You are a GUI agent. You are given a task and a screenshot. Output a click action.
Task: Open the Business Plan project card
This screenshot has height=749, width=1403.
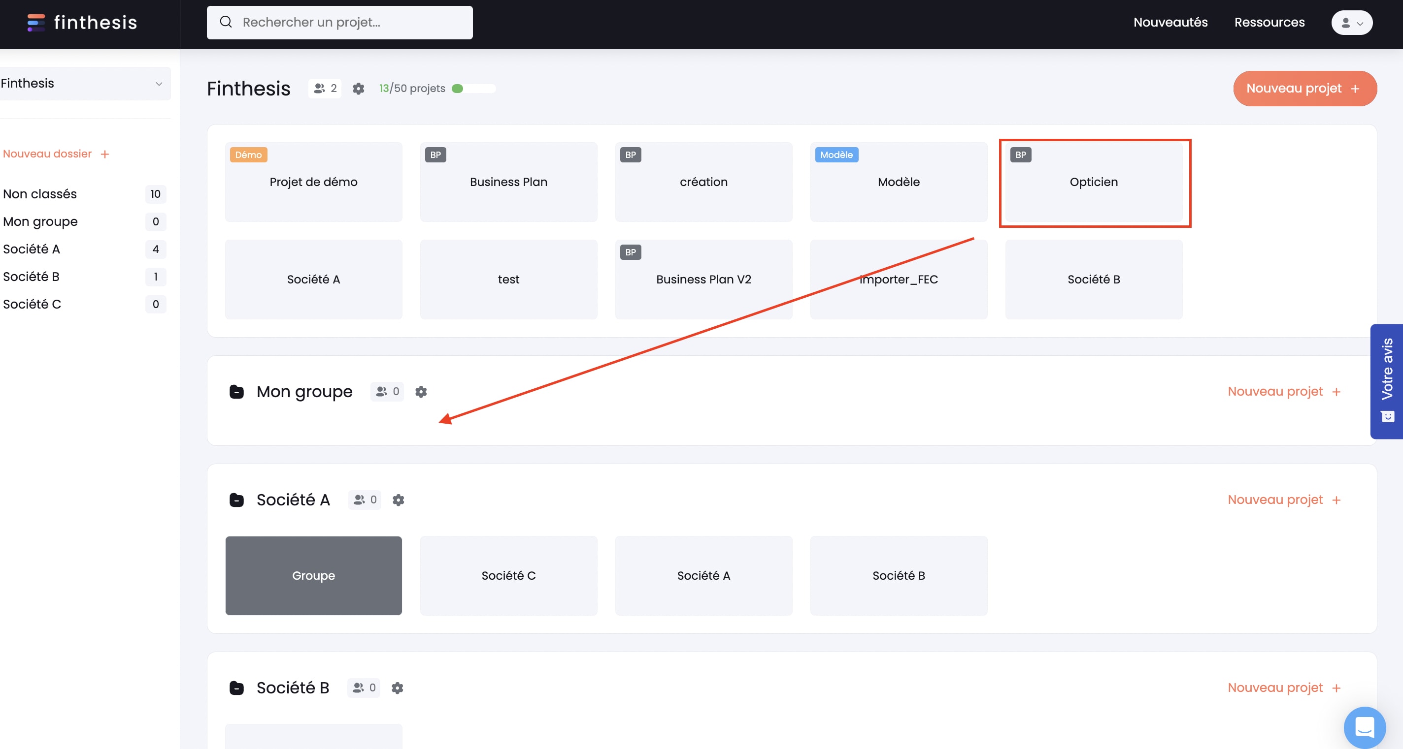[509, 182]
